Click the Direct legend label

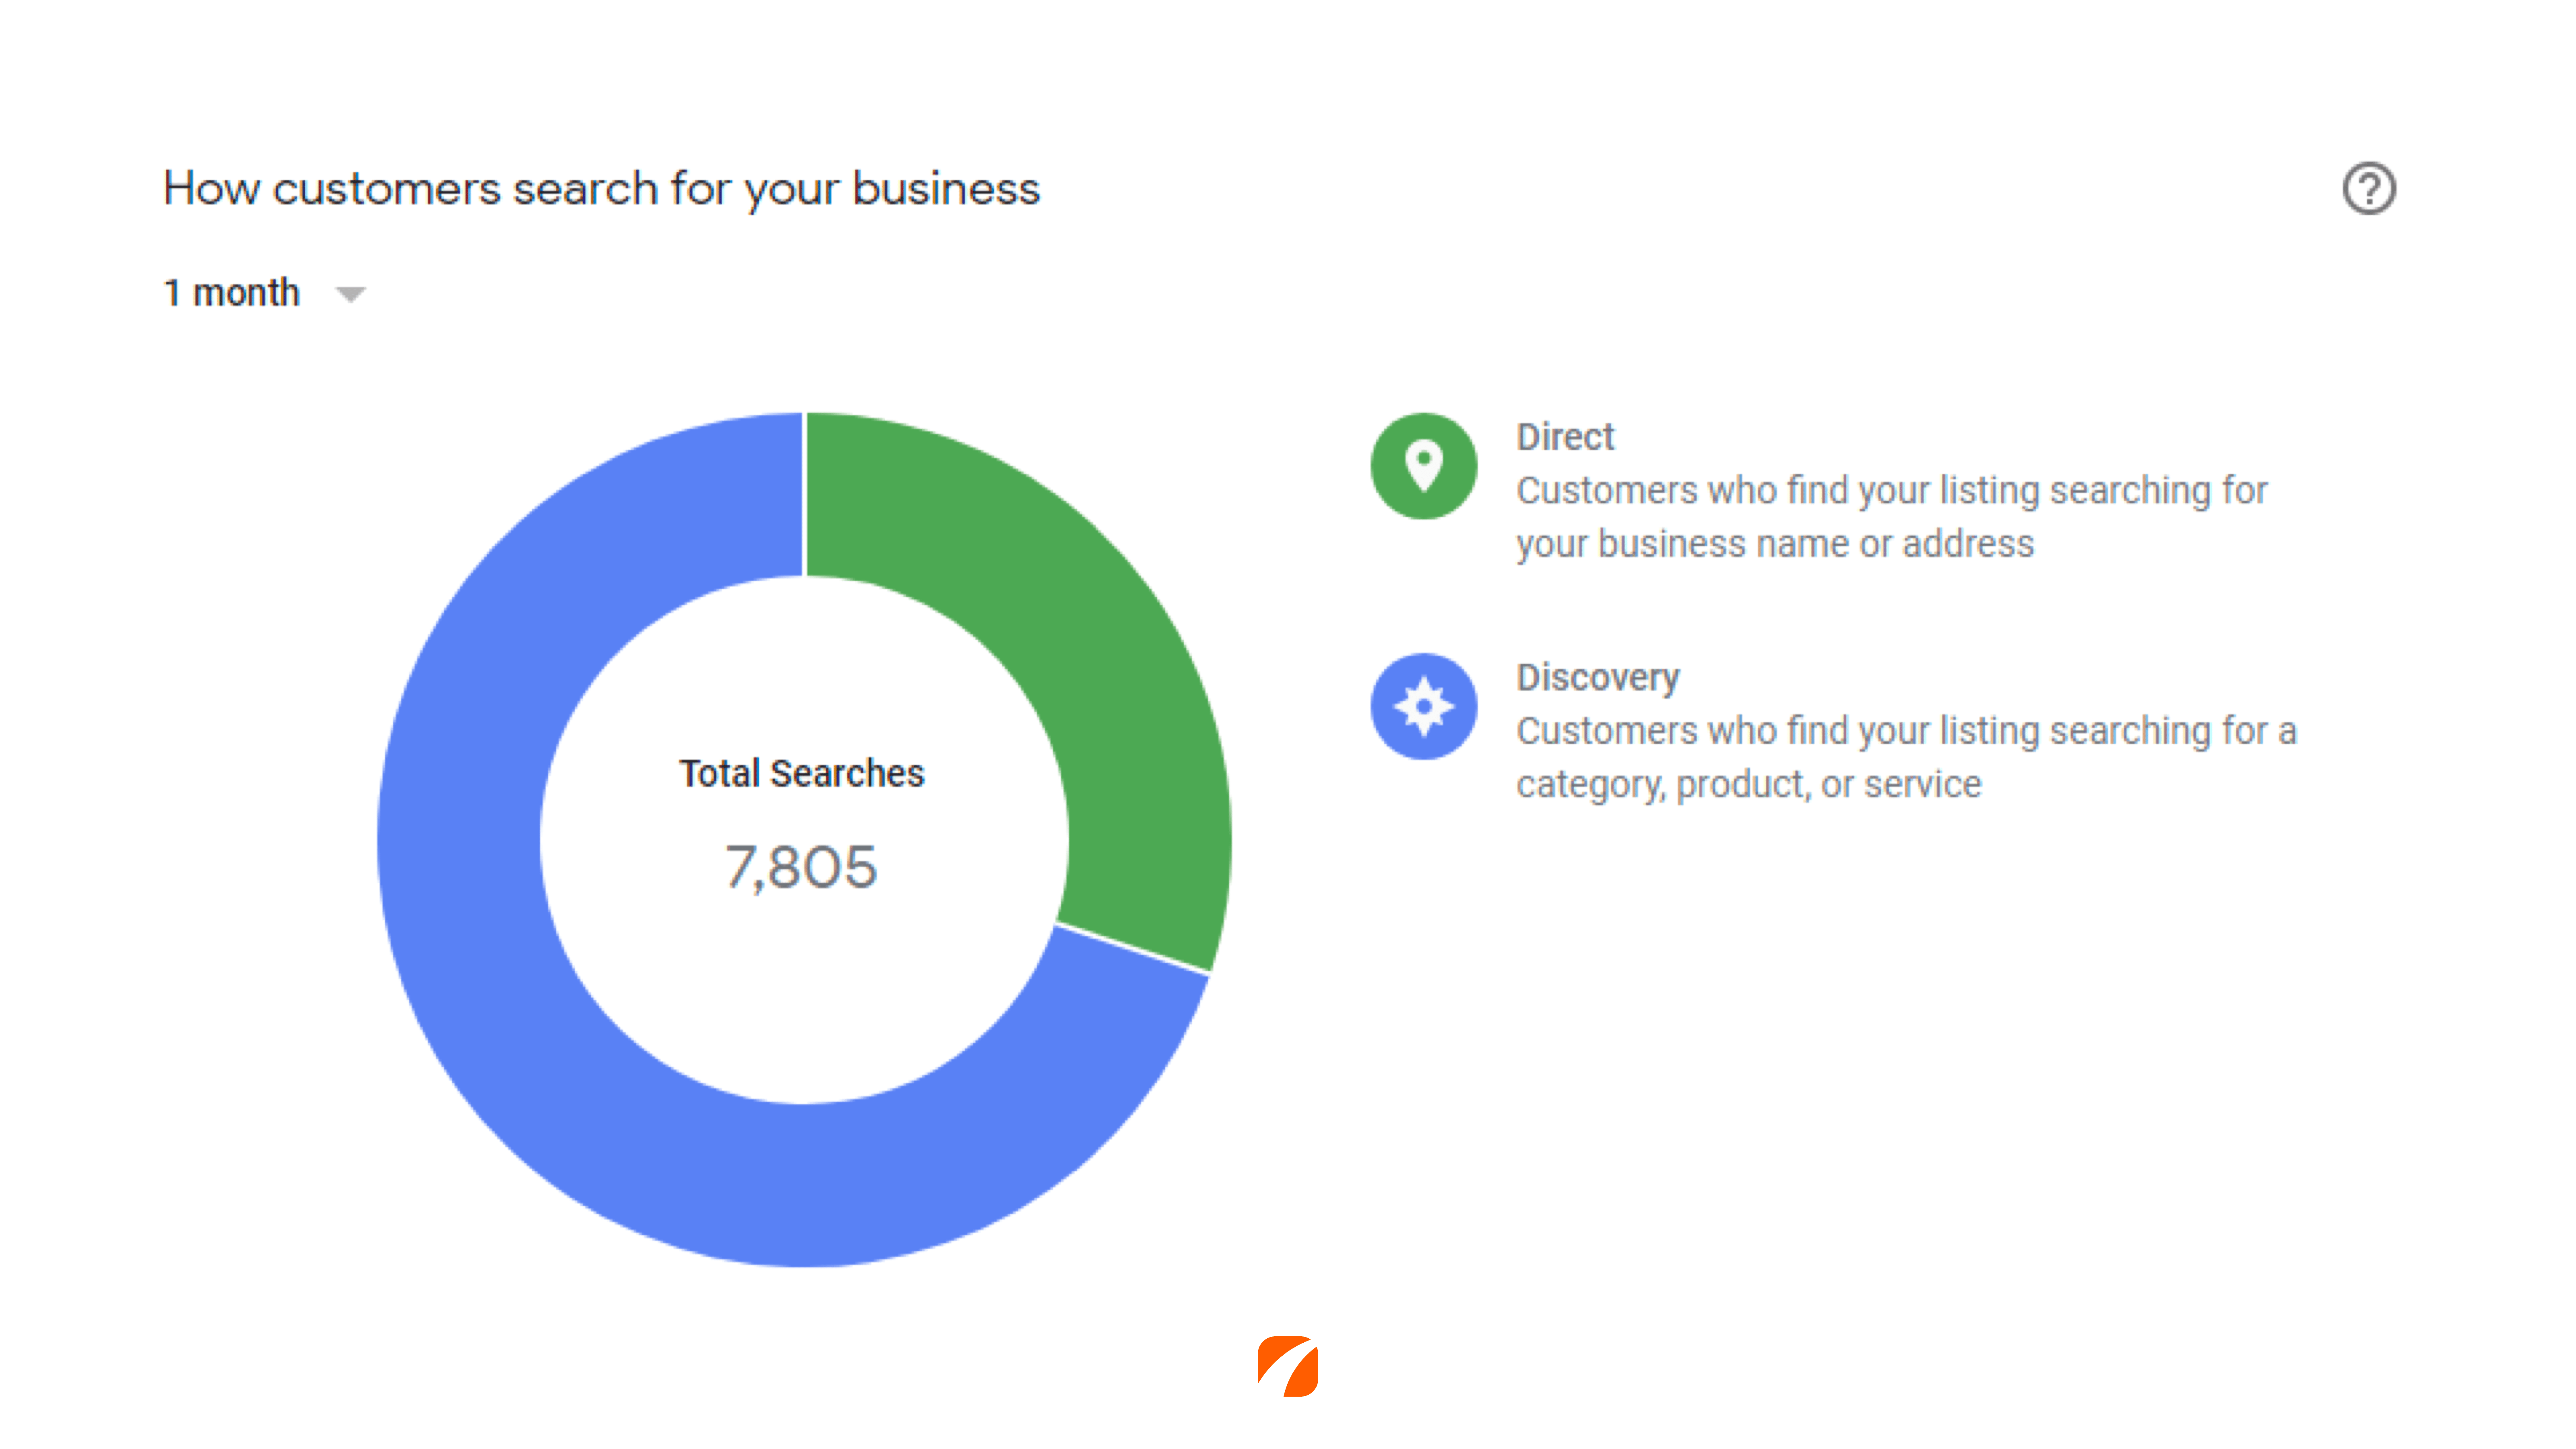[1565, 437]
